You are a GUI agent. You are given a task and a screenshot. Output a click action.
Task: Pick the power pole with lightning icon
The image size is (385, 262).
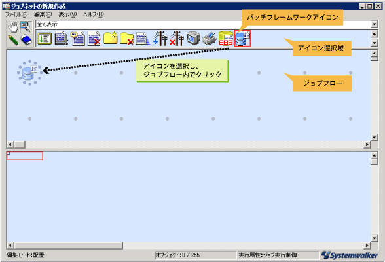pos(160,39)
